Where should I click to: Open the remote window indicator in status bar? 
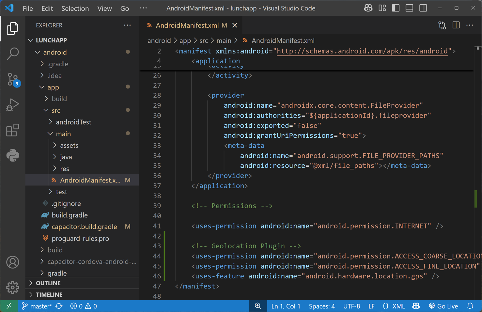[x=9, y=306]
